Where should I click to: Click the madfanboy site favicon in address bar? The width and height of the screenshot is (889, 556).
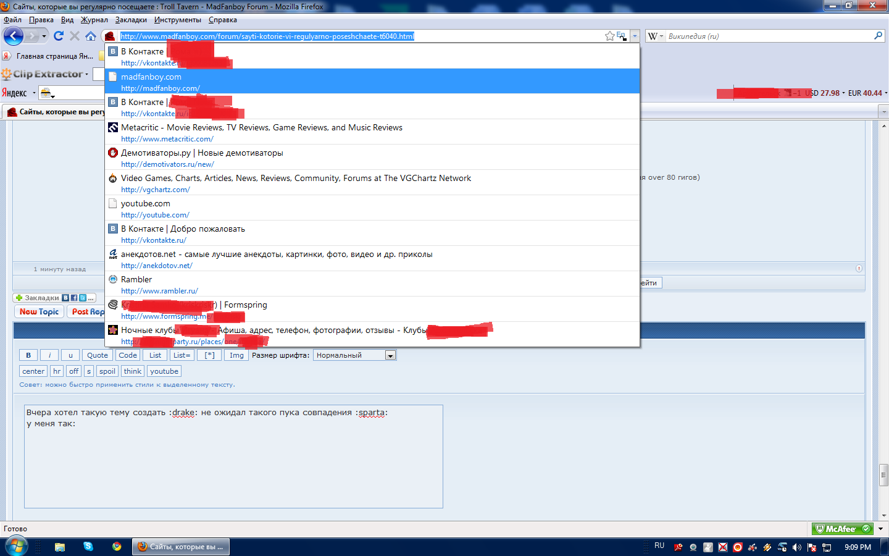[110, 36]
